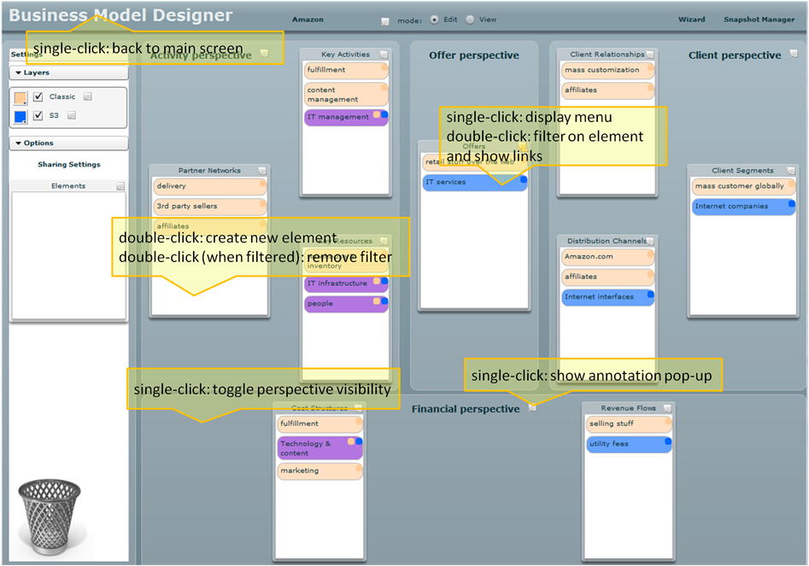The height and width of the screenshot is (566, 809).
Task: Click the blue S3 color swatch
Action: [21, 117]
